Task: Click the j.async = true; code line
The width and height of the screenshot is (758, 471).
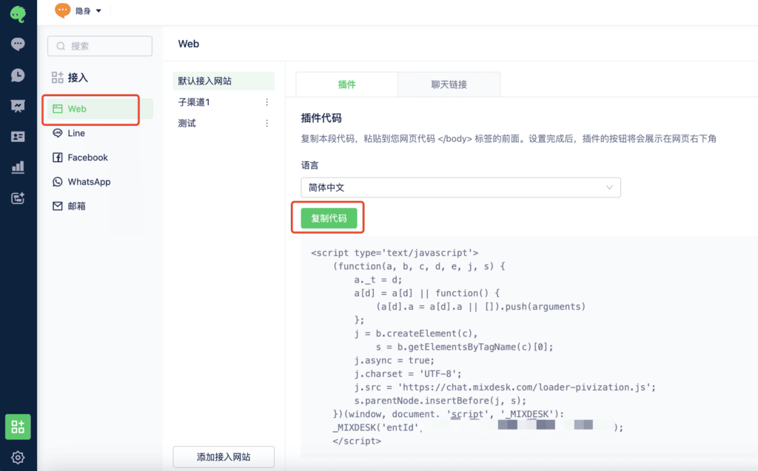Action: [395, 360]
